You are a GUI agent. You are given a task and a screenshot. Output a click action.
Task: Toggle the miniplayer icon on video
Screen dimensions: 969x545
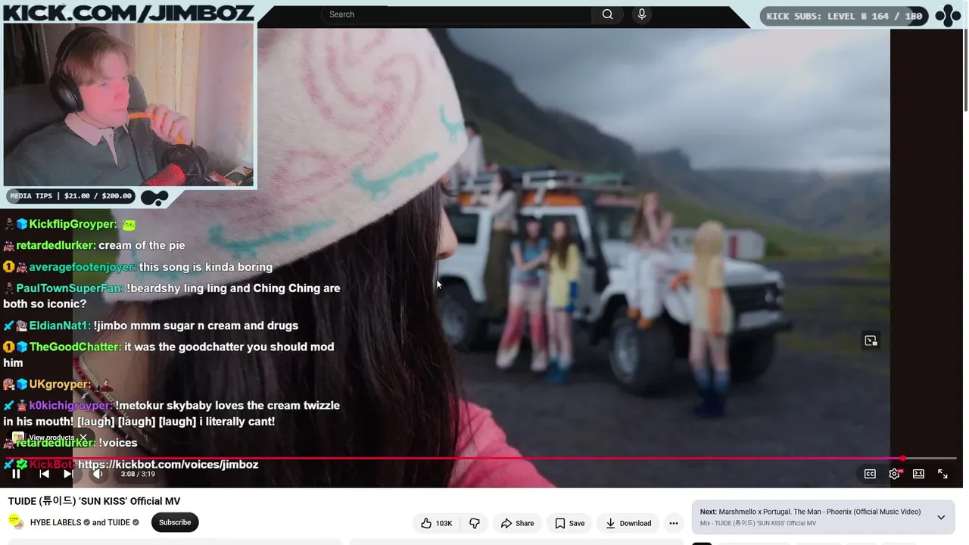871,341
